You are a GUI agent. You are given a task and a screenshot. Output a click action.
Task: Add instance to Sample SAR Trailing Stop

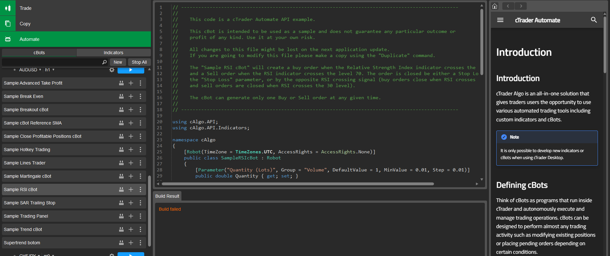(x=131, y=203)
